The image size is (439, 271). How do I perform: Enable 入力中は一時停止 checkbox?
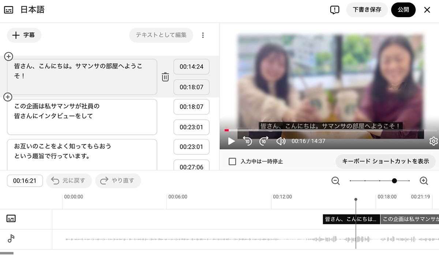click(232, 162)
